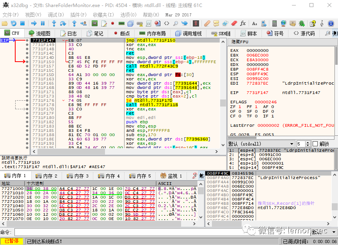This screenshot has width=338, height=245.
Task: Switch to 断点 tab
Action: pos(122,34)
